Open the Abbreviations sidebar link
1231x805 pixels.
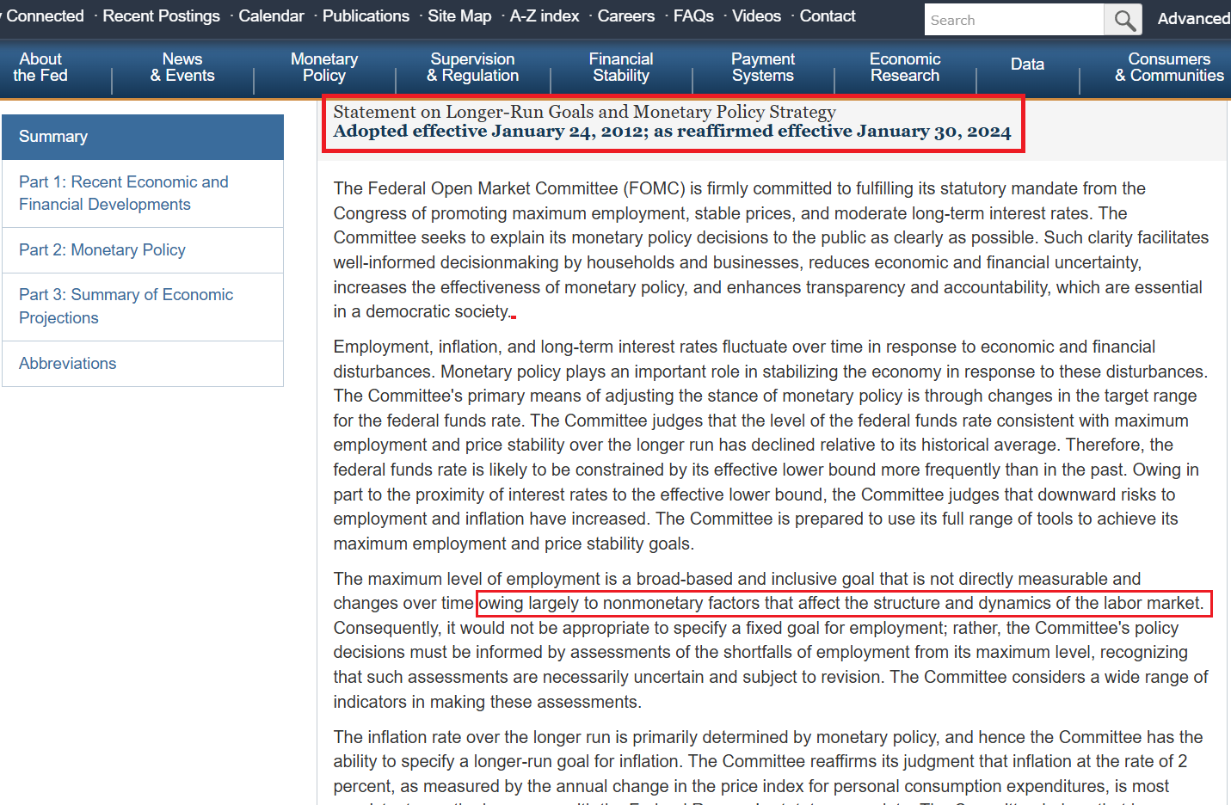point(143,364)
